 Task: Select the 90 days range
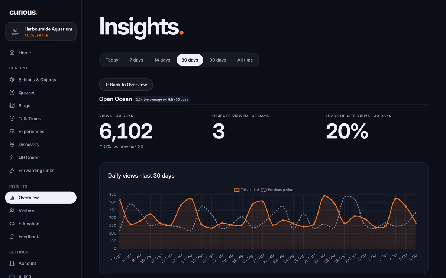218,60
